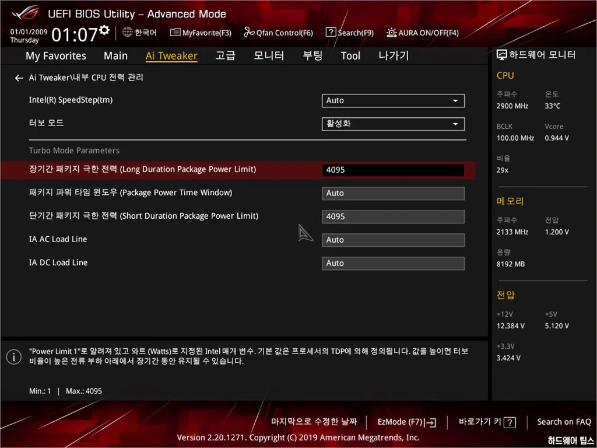This screenshot has height=448, width=597.
Task: Click 마지막으로 수정한 날짜 button
Action: click(314, 422)
